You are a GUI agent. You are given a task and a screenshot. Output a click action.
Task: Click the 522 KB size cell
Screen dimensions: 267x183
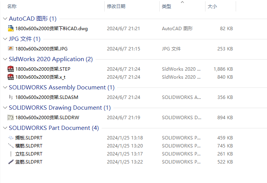point(225,162)
